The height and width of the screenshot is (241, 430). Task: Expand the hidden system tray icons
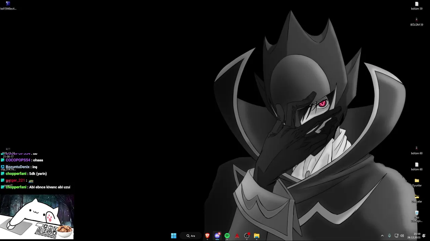[x=382, y=236]
